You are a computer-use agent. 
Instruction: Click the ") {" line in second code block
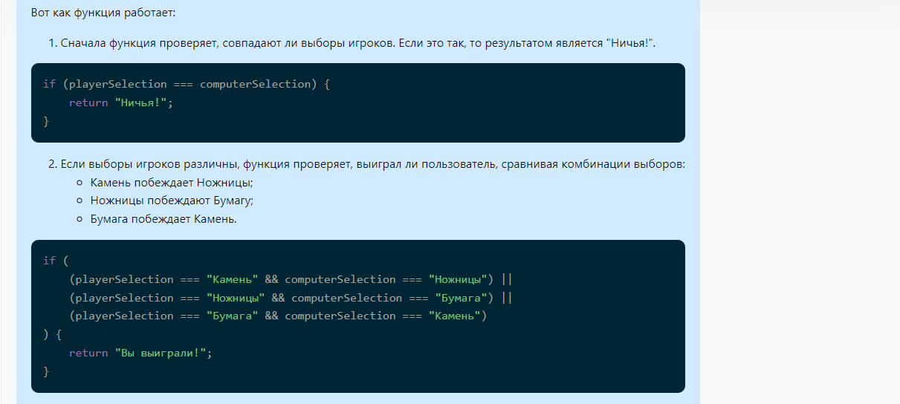tap(53, 334)
